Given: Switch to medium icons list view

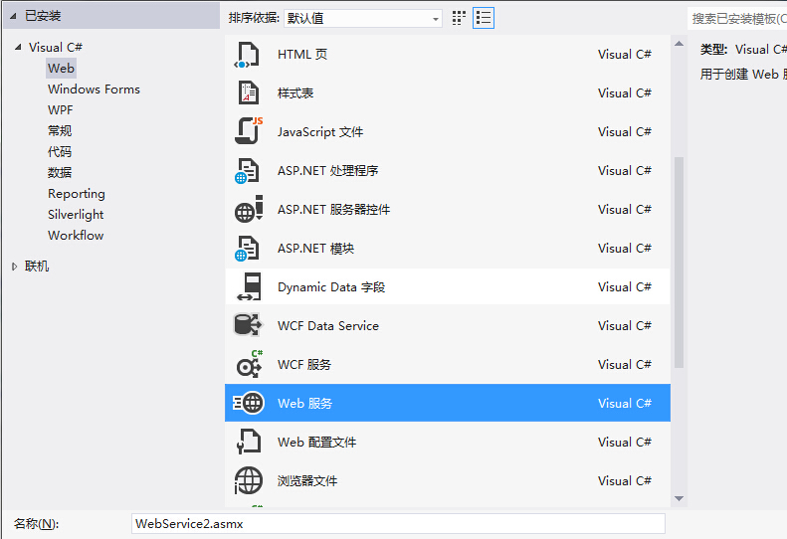Looking at the screenshot, I should point(484,18).
